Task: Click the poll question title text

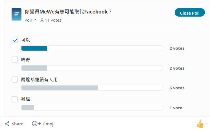Action: coord(68,12)
